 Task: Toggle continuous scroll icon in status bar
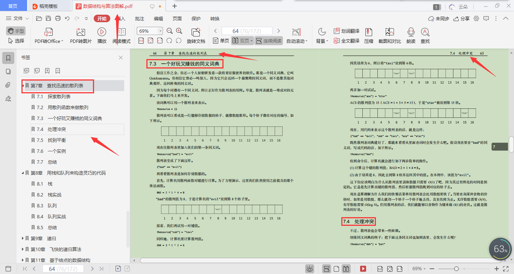click(x=327, y=269)
